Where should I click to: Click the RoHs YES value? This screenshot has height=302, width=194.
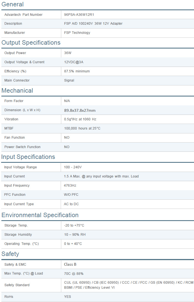(x=68, y=297)
